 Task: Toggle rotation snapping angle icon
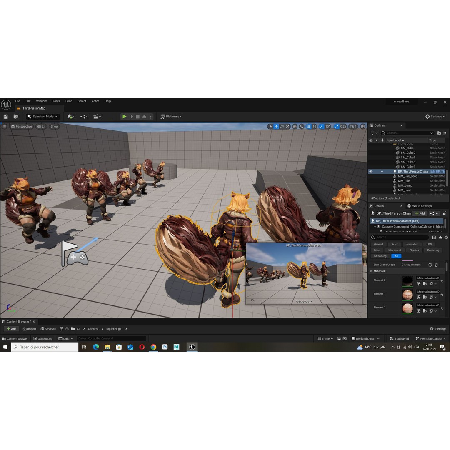pos(322,127)
